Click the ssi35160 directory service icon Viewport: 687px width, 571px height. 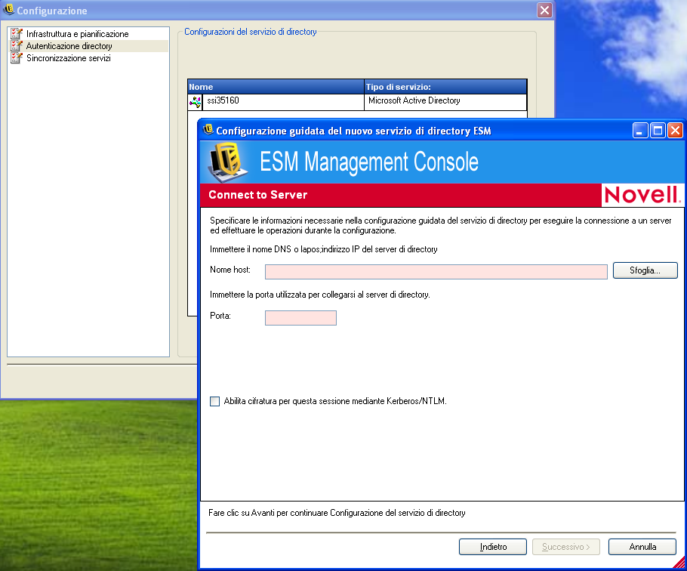195,102
